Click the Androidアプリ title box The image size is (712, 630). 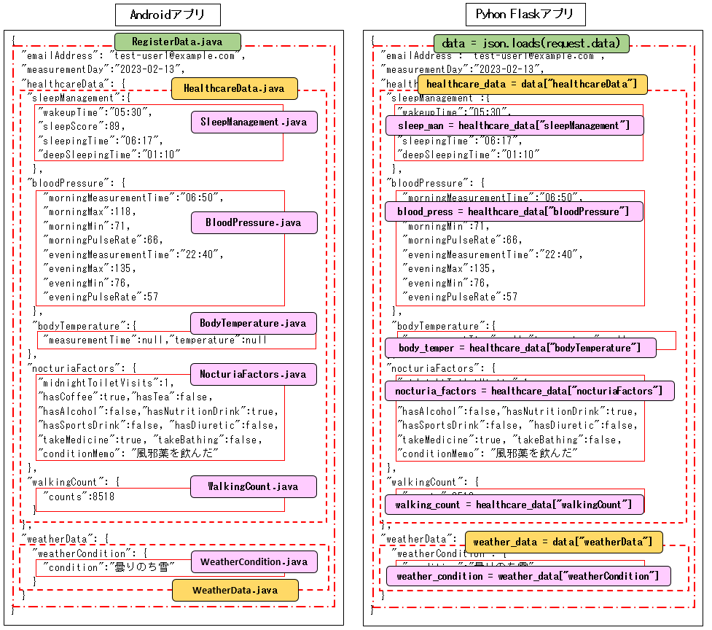pyautogui.click(x=168, y=15)
